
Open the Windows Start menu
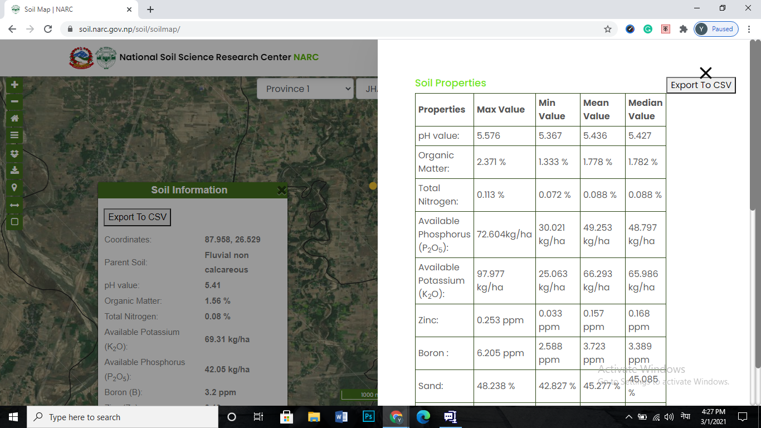click(13, 417)
